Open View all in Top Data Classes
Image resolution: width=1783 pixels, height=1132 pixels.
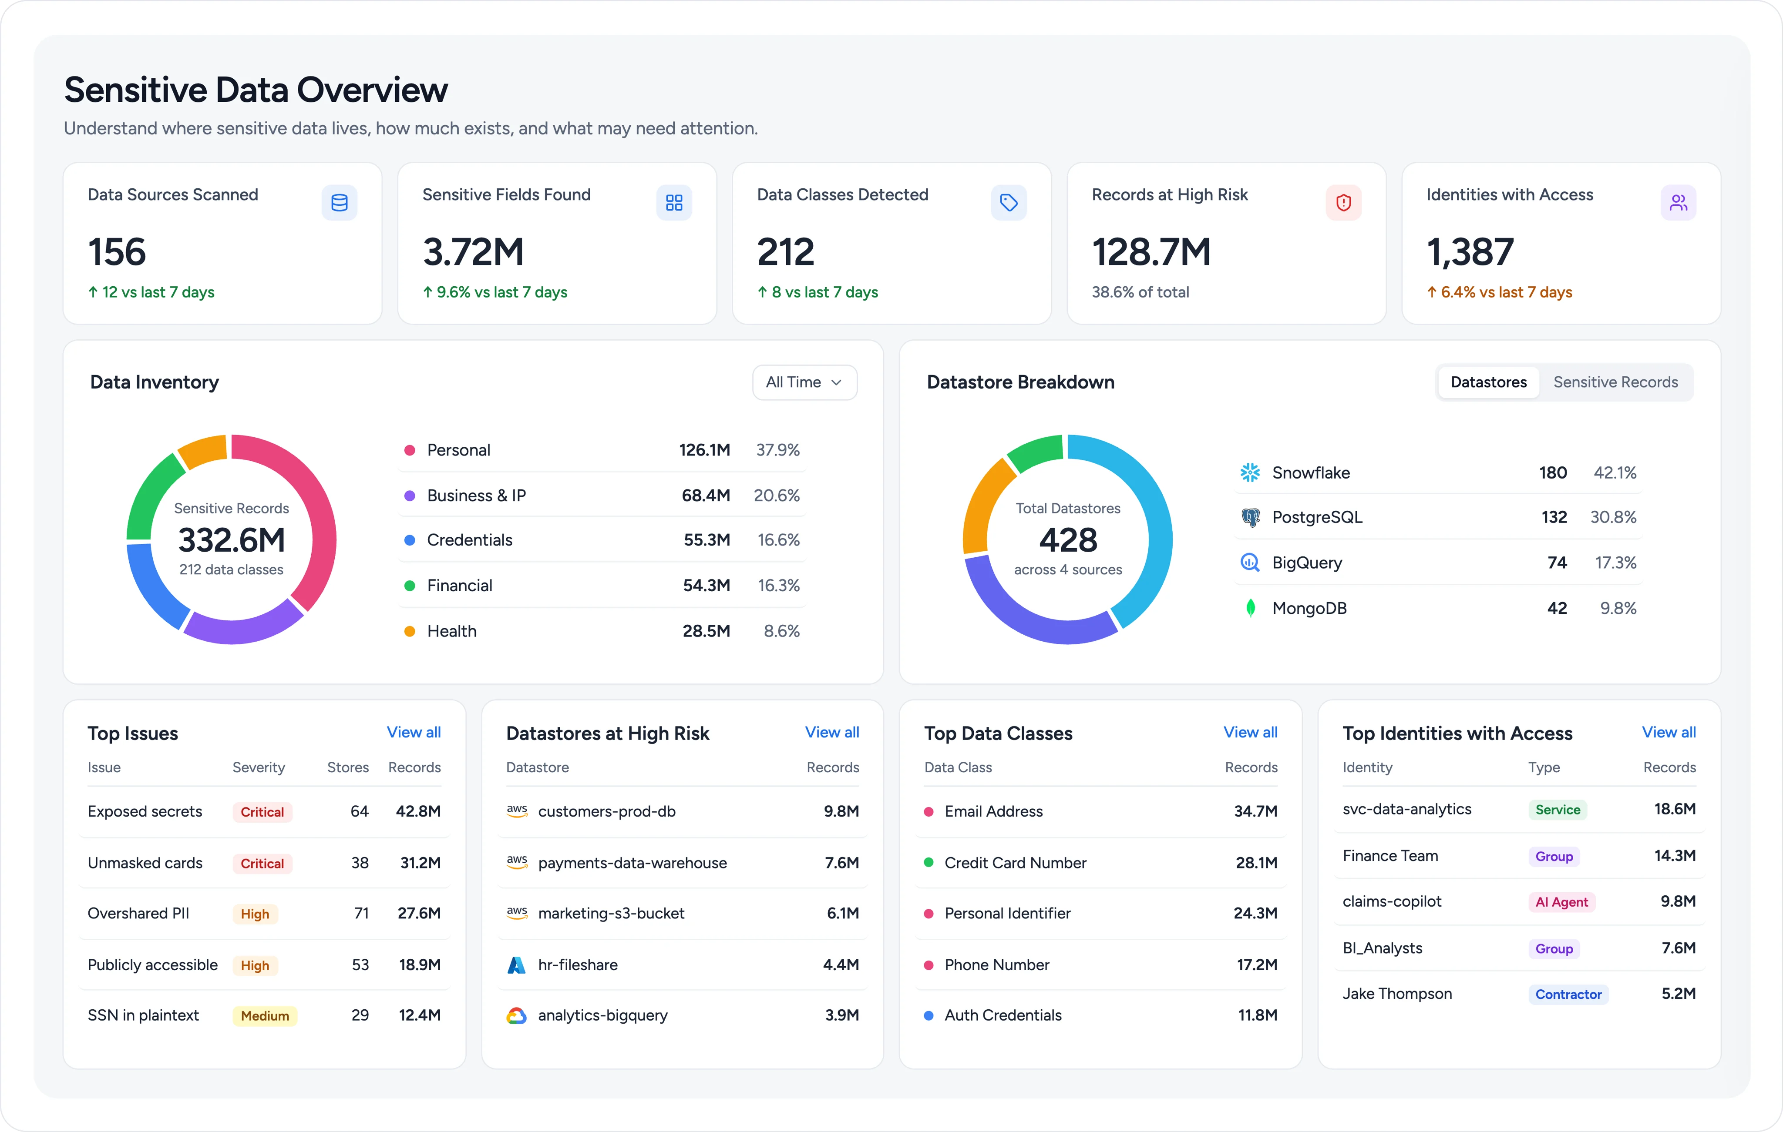1251,733
